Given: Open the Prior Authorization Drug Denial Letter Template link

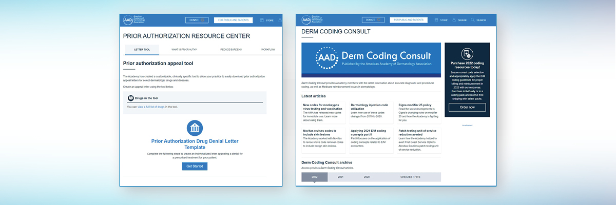Looking at the screenshot, I should [x=195, y=144].
